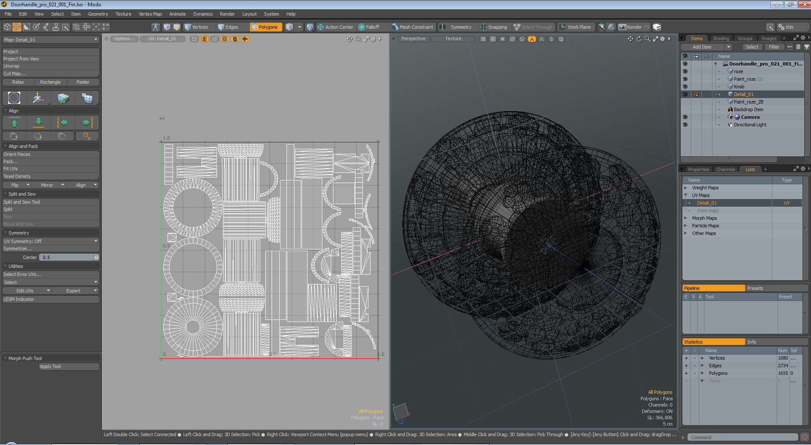Click the rotate view icon in Perspective viewport

(x=639, y=39)
